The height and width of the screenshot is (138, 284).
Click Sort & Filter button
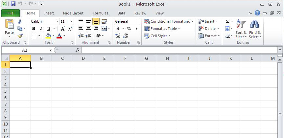[241, 29]
